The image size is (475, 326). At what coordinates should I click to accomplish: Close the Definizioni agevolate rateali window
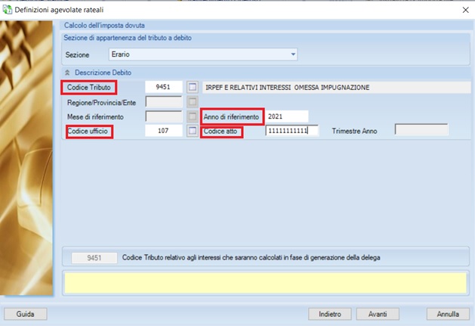[463, 9]
